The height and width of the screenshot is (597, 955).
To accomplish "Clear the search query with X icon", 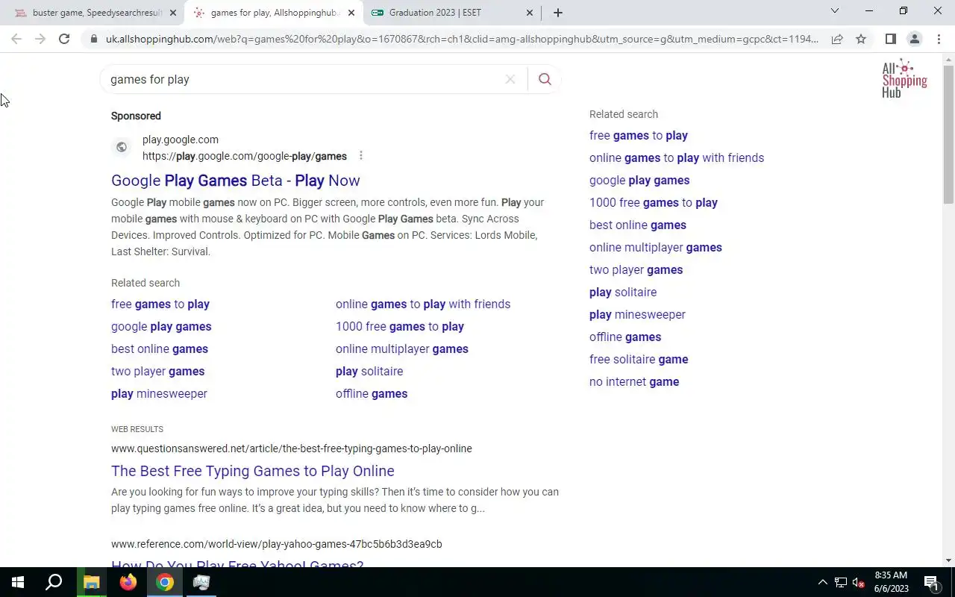I will 510,79.
